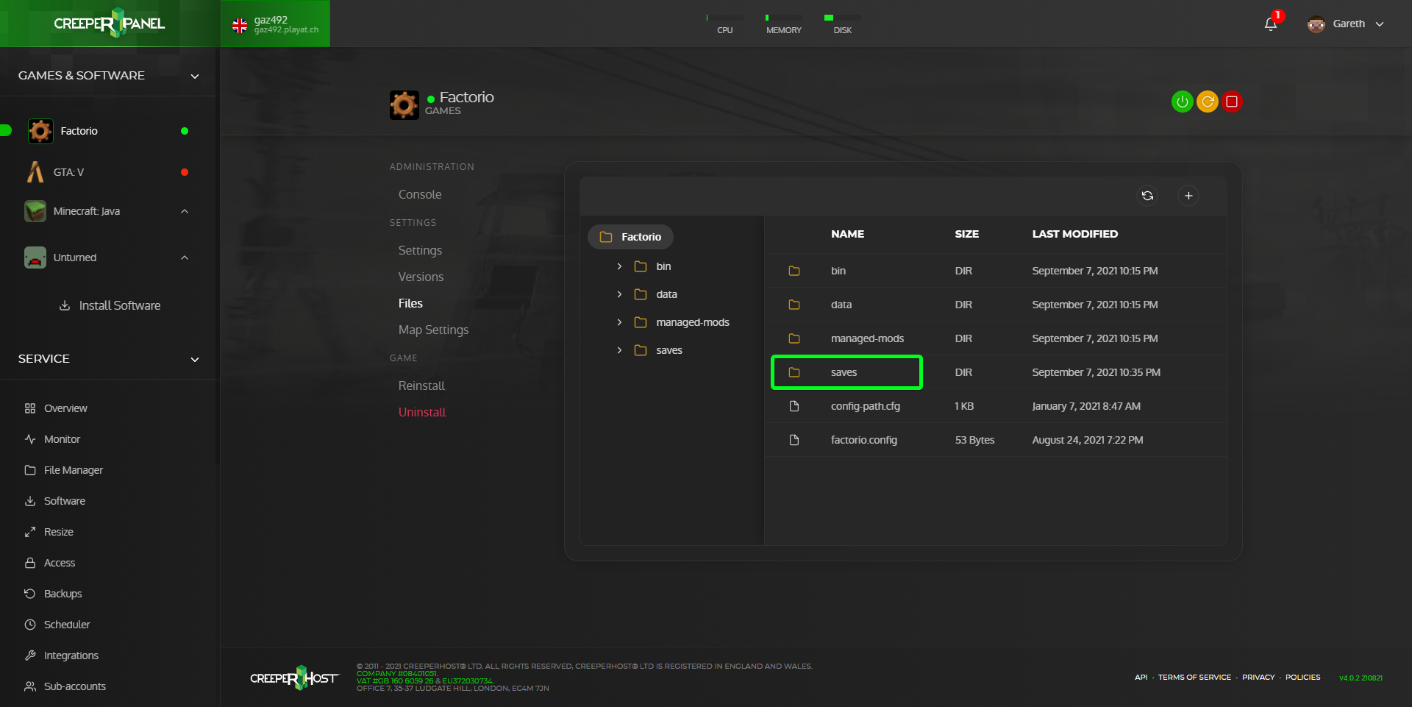Sort by the Name column header

(847, 234)
